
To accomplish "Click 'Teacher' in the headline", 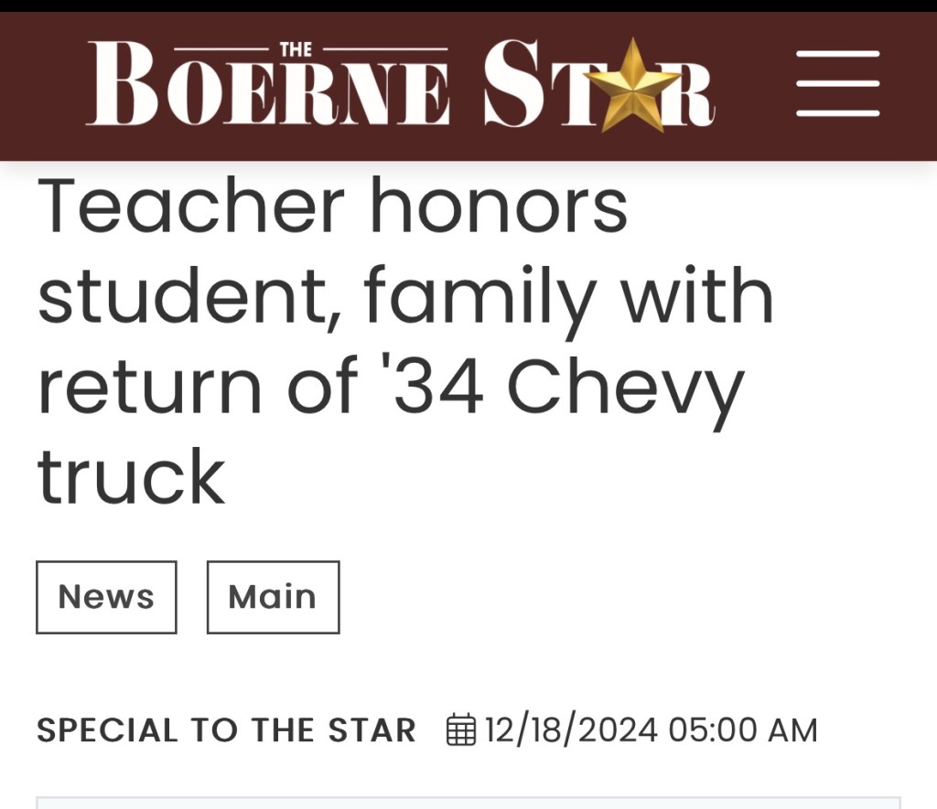I will (190, 205).
